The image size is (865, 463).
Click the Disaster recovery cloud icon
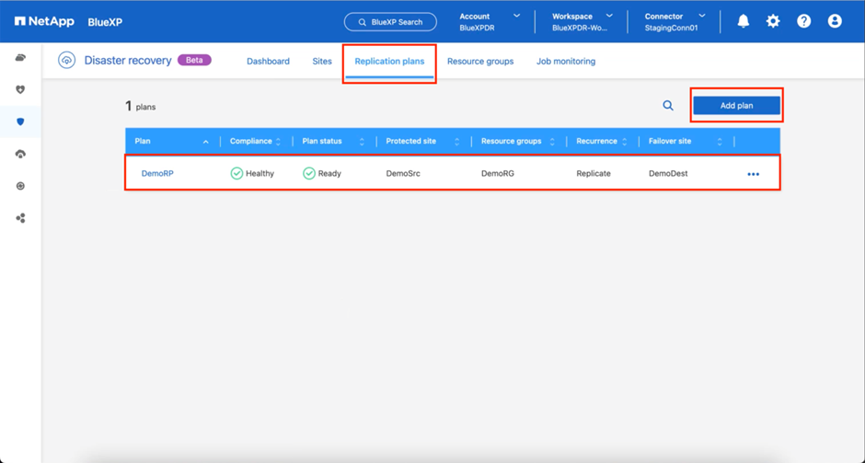66,61
